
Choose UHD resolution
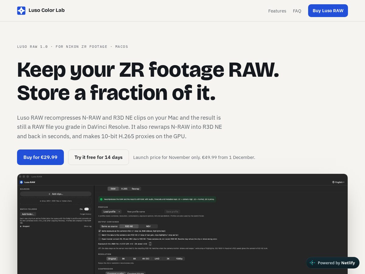pyautogui.click(x=157, y=258)
